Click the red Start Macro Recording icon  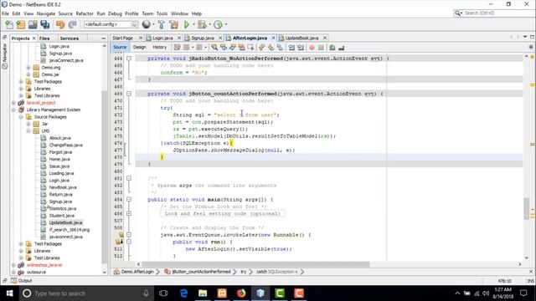(312, 48)
